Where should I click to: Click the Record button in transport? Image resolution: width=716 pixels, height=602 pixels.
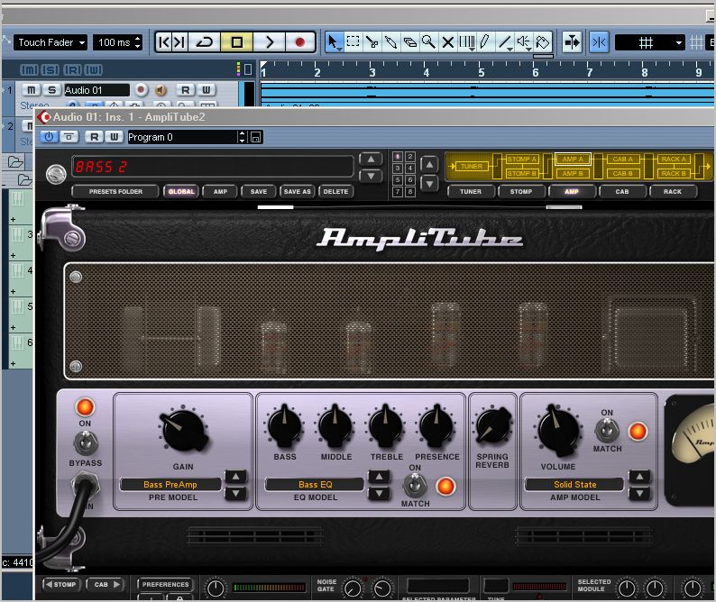[300, 42]
